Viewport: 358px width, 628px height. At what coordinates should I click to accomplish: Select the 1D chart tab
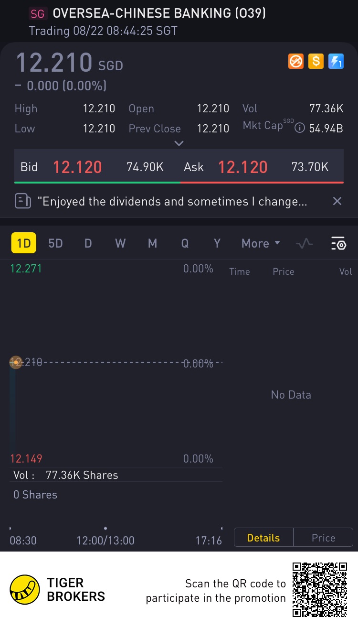click(23, 243)
